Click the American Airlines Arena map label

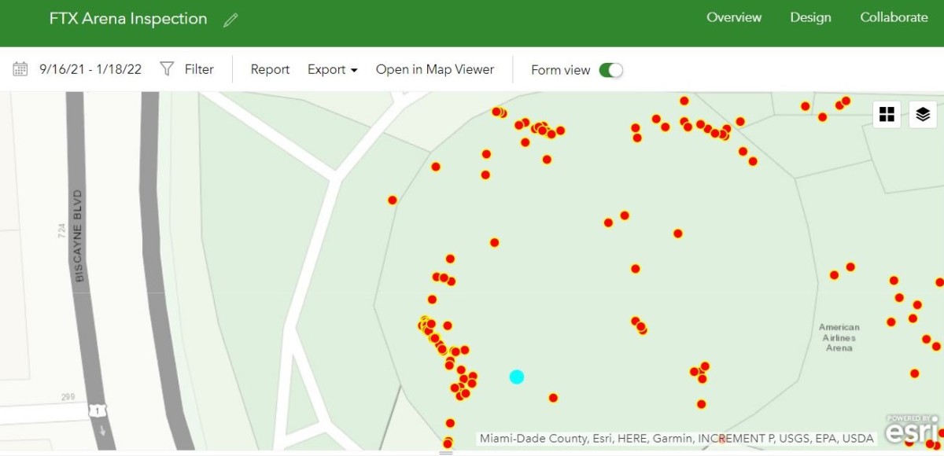839,337
